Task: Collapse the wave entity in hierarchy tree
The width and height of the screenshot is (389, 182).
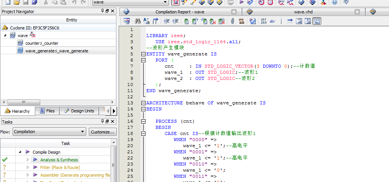Action: 5,35
